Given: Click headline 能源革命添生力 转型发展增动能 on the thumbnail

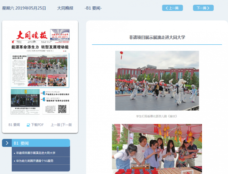Looking at the screenshot, I should point(40,47).
